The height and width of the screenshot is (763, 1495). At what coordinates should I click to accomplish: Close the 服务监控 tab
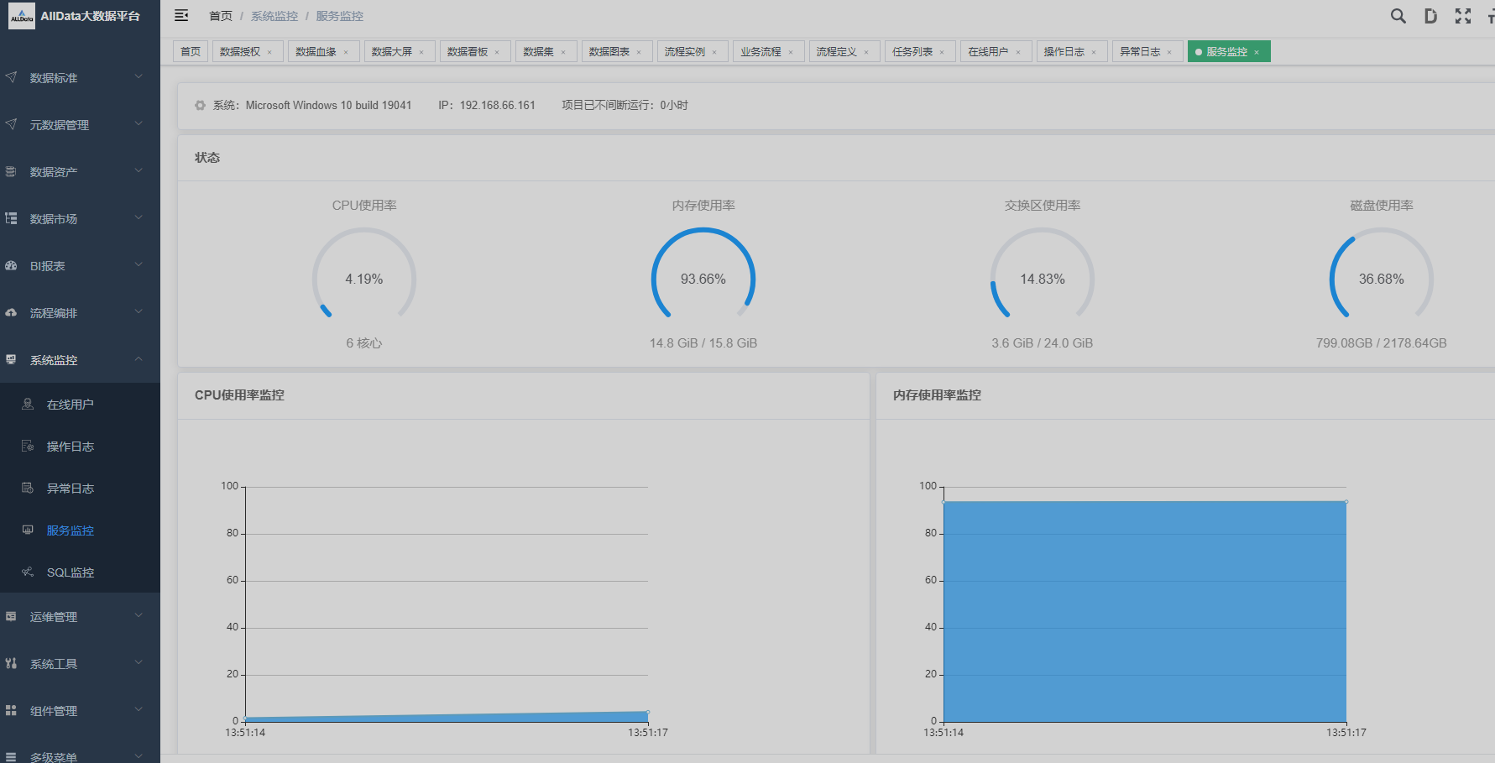[1257, 52]
